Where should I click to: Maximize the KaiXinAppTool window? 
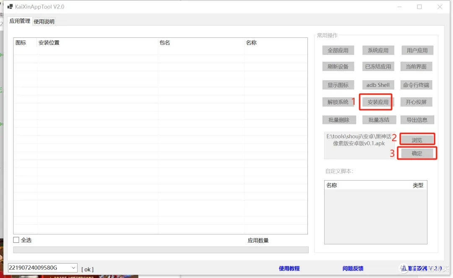(x=419, y=7)
